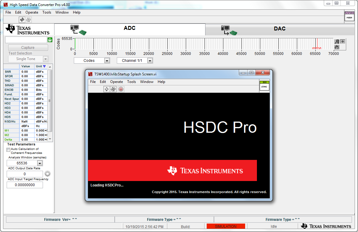
Task: Click the red SIMULATION indicator
Action: 226,226
